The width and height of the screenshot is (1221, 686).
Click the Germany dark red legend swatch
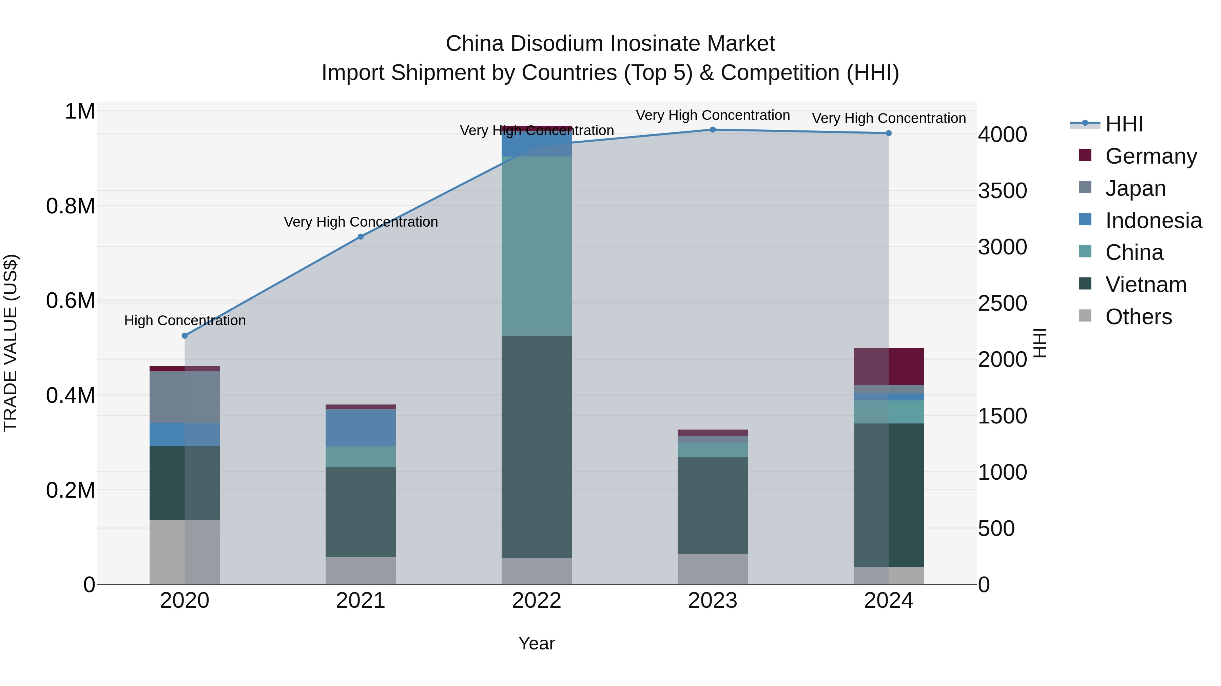click(x=1085, y=155)
